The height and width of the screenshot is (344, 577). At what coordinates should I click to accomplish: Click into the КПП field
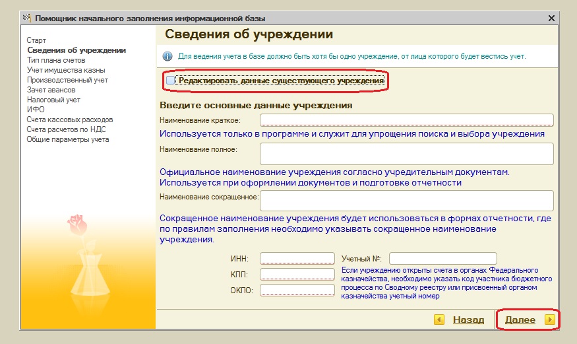(297, 274)
